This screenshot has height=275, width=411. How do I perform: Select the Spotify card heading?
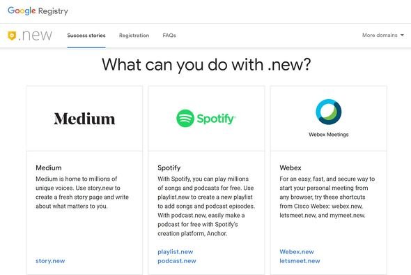[169, 168]
